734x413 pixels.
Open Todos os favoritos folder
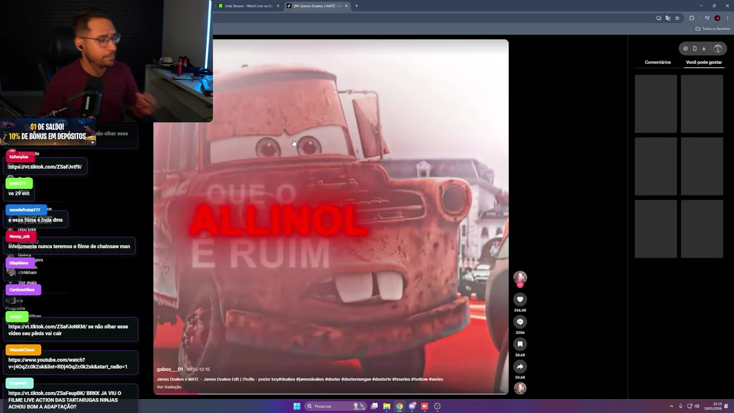coord(713,29)
